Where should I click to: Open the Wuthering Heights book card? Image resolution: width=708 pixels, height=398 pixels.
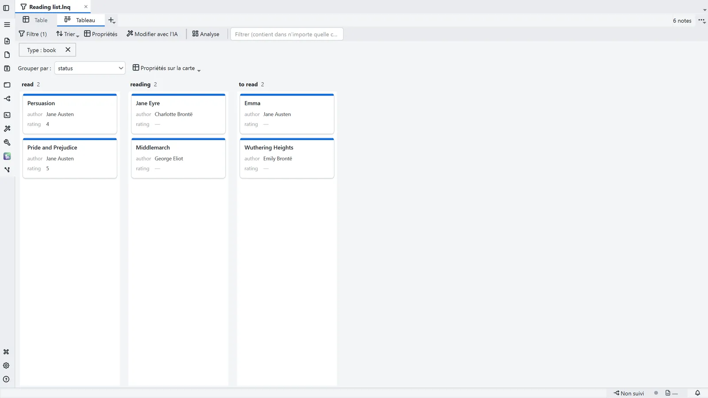point(287,158)
